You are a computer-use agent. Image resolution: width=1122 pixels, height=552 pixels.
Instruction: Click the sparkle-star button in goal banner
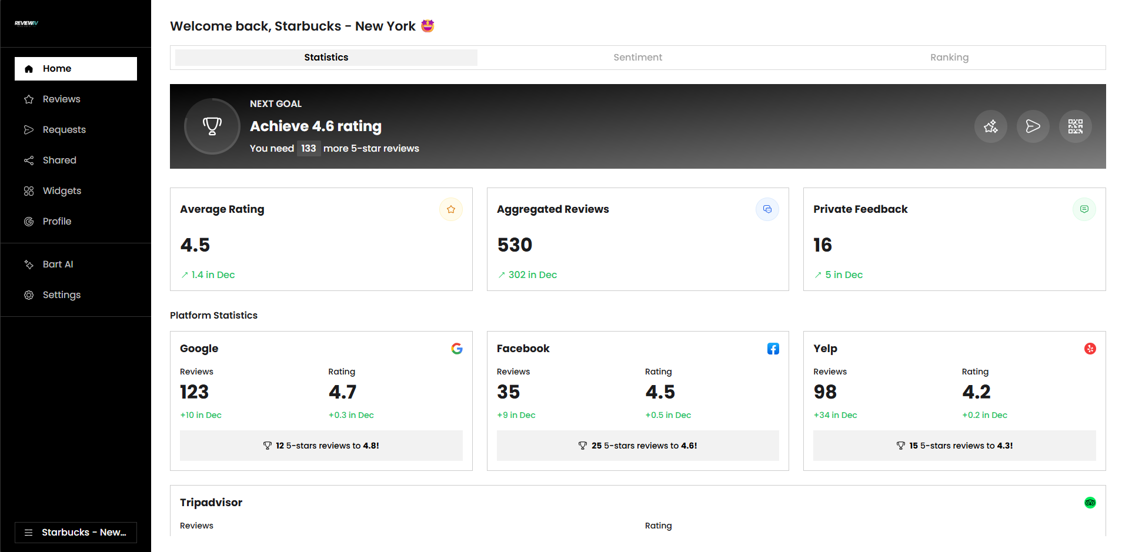pos(991,126)
